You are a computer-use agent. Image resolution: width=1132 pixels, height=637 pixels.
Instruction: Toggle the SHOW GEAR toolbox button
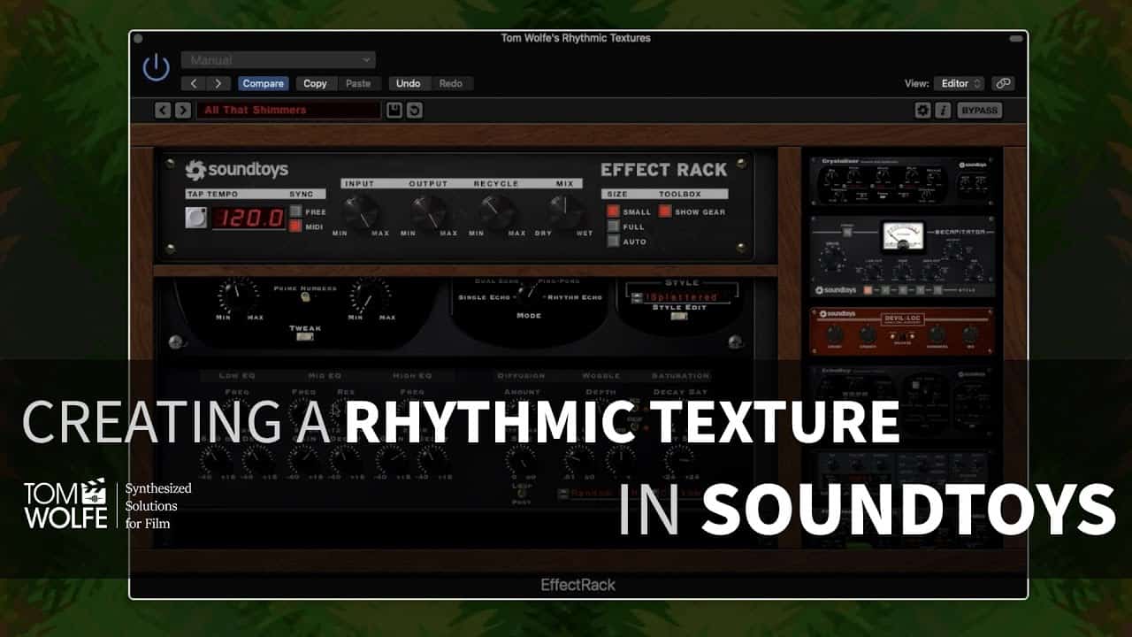pyautogui.click(x=665, y=211)
